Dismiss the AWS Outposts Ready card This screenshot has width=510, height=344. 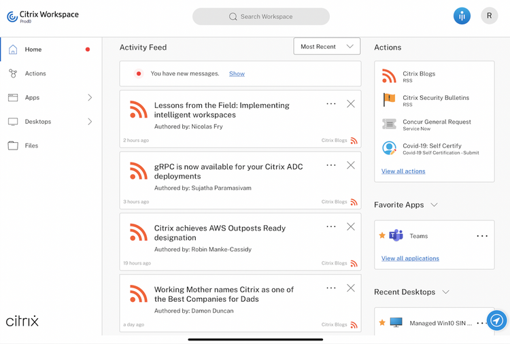click(x=351, y=226)
